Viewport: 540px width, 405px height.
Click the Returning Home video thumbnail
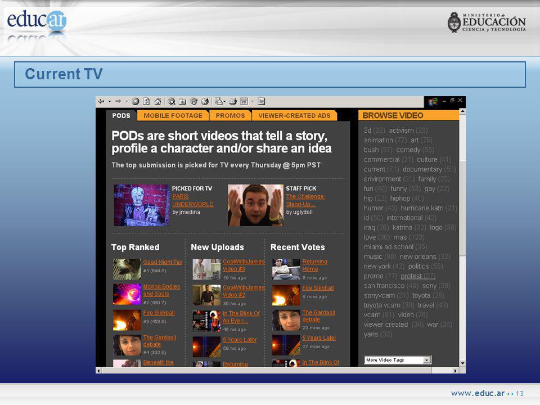[286, 269]
